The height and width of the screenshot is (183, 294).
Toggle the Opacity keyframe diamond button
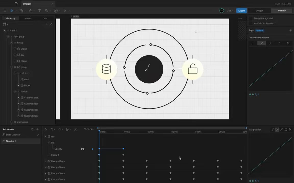92,149
